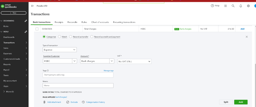The image size is (256, 107).
Task: Click the Add attachment link
Action: (54, 102)
